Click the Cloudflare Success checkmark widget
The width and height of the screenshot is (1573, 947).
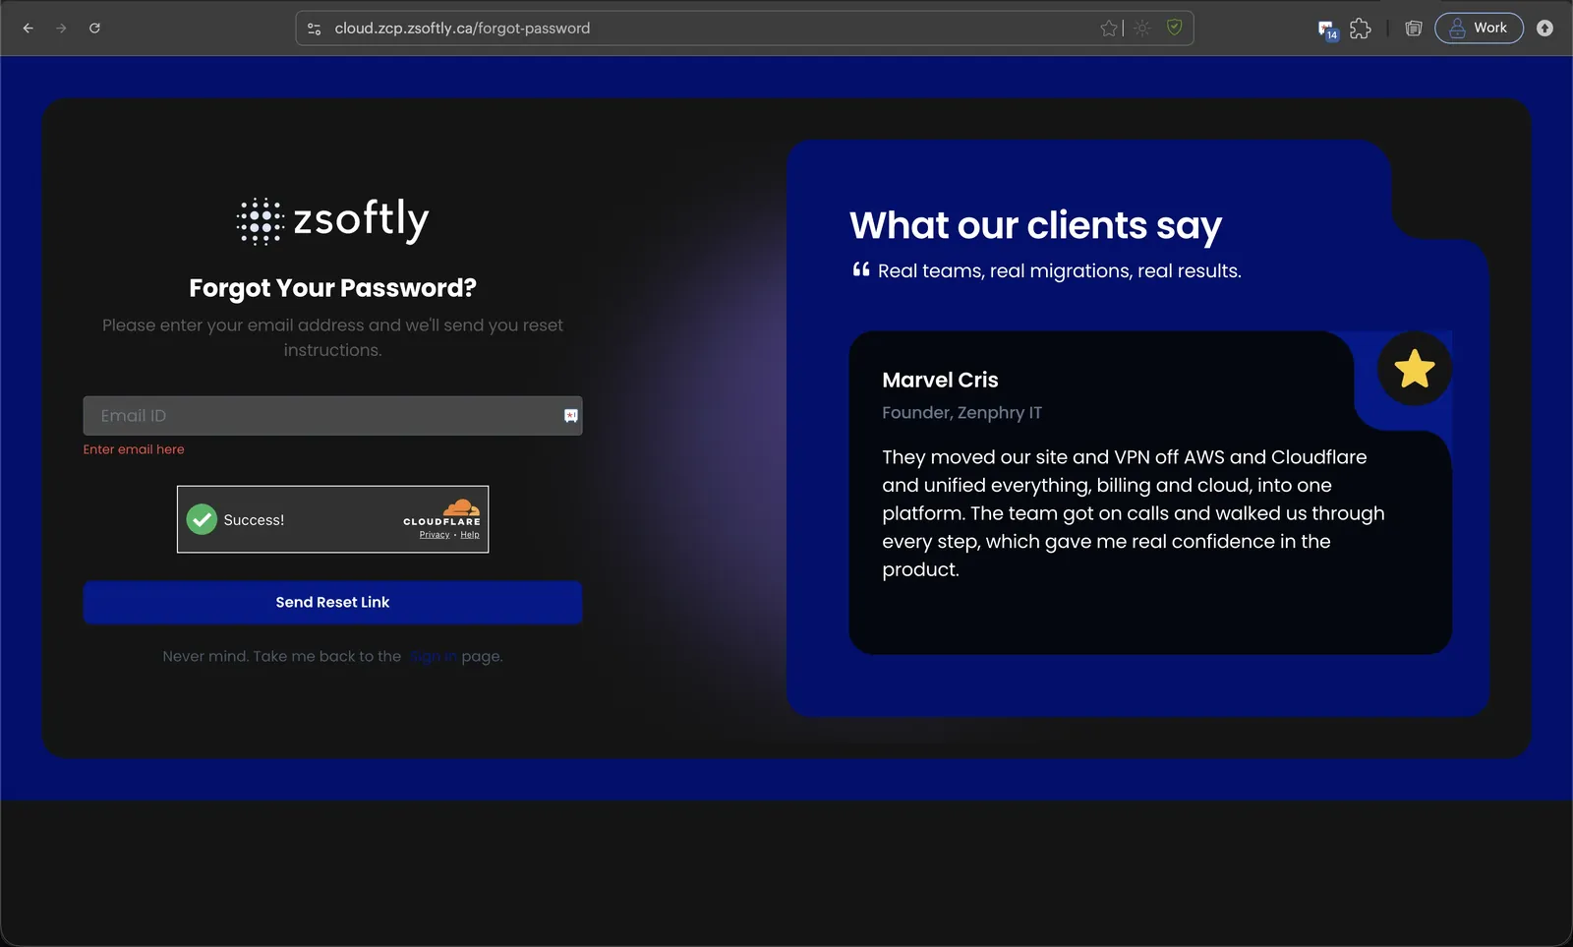pyautogui.click(x=202, y=519)
